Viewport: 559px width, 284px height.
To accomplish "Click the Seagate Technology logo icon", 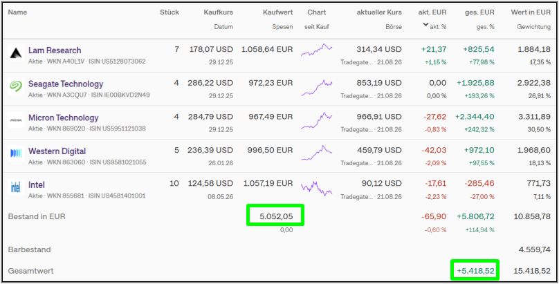I will click(16, 86).
